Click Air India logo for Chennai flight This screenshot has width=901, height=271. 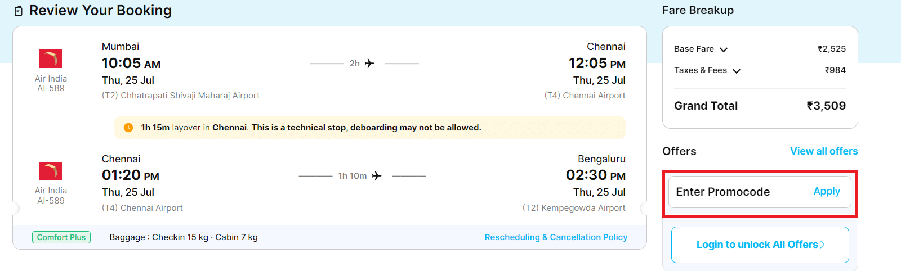point(51,171)
